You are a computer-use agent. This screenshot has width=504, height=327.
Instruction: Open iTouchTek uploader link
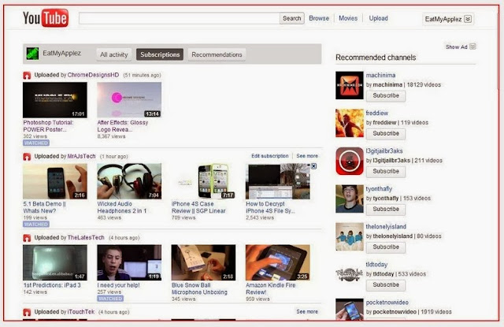[x=81, y=312]
